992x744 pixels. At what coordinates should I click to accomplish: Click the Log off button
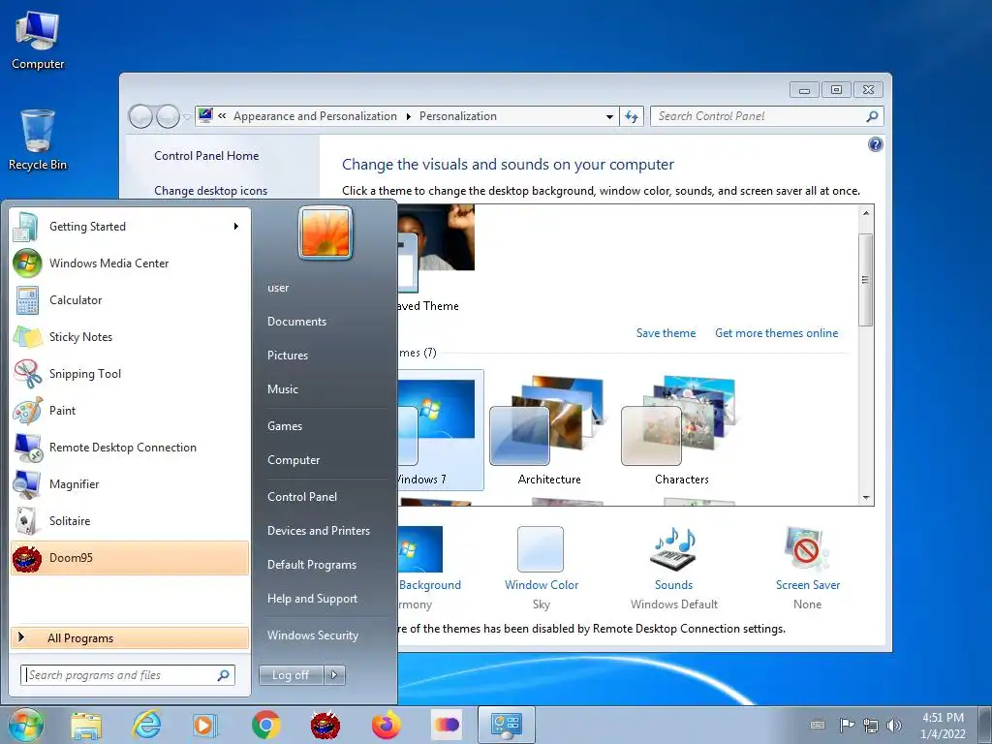tap(291, 675)
